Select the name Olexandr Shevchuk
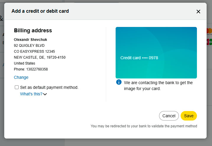Viewport: 212px width, 146px height. (30, 40)
